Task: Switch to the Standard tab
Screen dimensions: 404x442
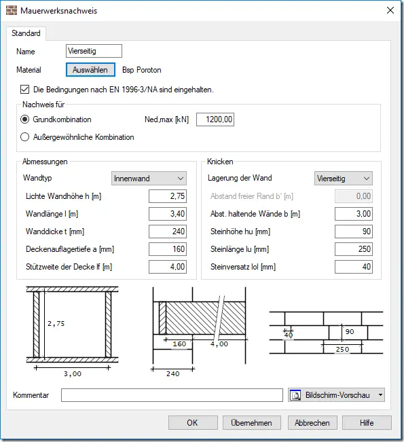Action: click(26, 33)
